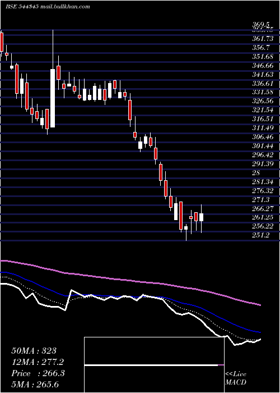Select the 369.5 price axis label

[260, 25]
